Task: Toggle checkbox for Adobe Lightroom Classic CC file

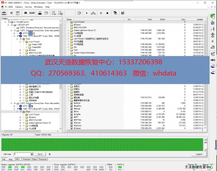Action: click(68, 30)
